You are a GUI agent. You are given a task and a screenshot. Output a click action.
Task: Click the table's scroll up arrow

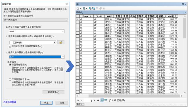[x=185, y=16]
